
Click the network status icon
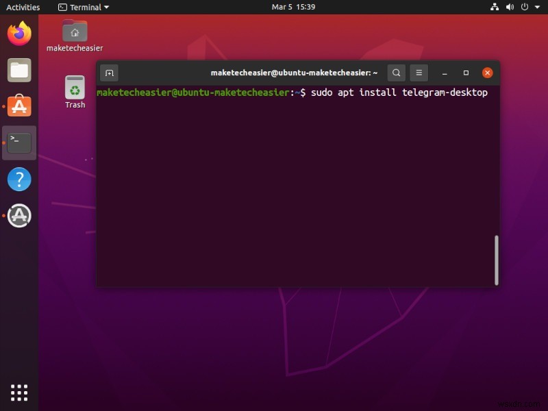[x=495, y=7]
